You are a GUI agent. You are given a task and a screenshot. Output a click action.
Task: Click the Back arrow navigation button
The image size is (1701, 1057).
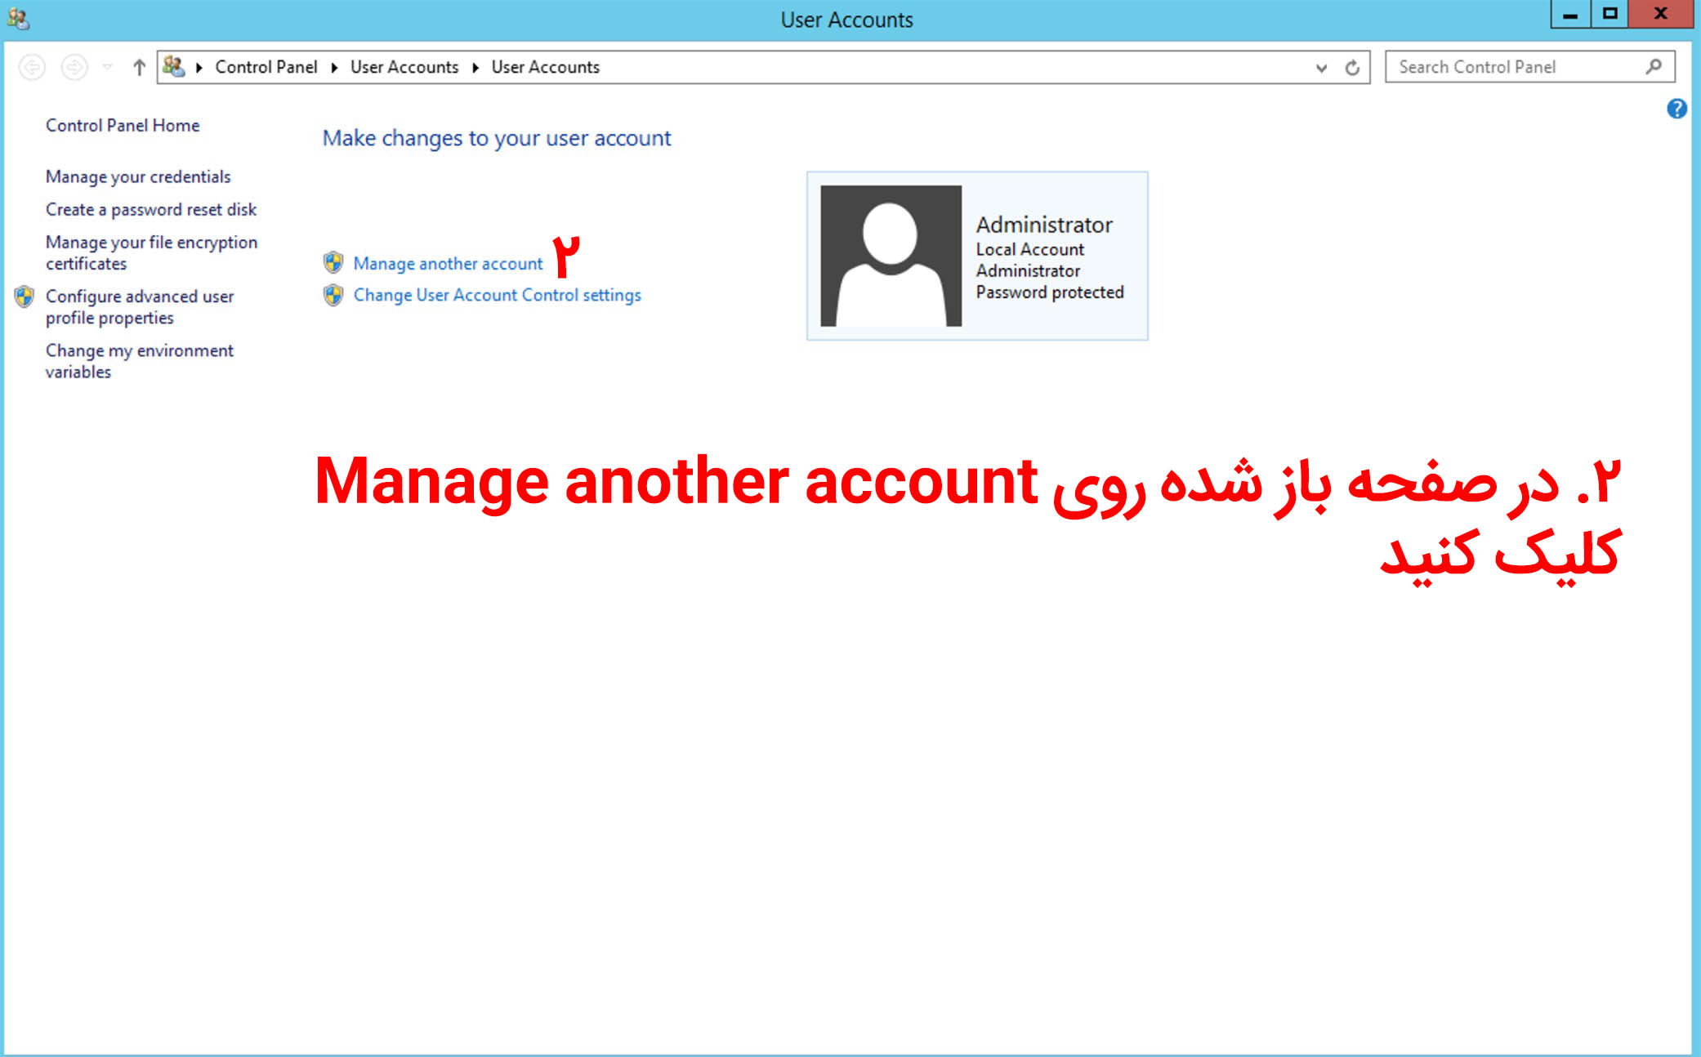(x=32, y=67)
